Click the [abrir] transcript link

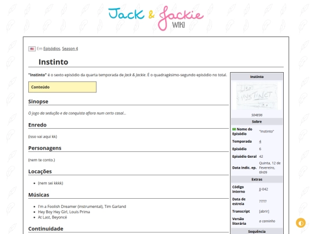[x=264, y=211]
